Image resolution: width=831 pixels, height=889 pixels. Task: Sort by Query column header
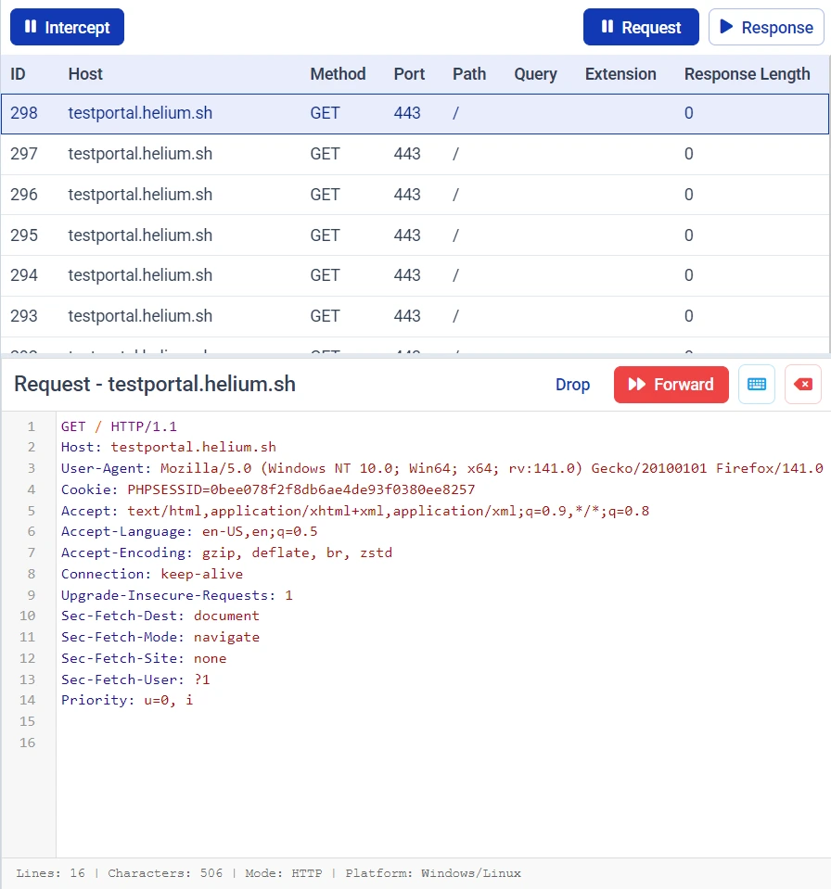535,74
